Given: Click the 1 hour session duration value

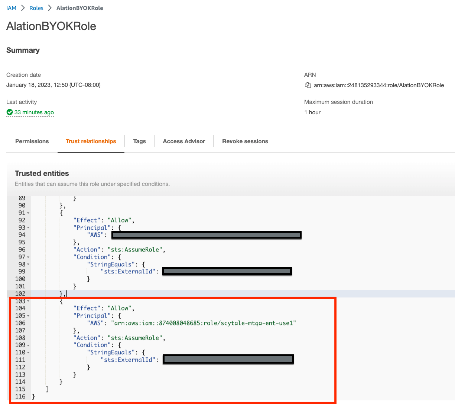Looking at the screenshot, I should click(x=312, y=112).
